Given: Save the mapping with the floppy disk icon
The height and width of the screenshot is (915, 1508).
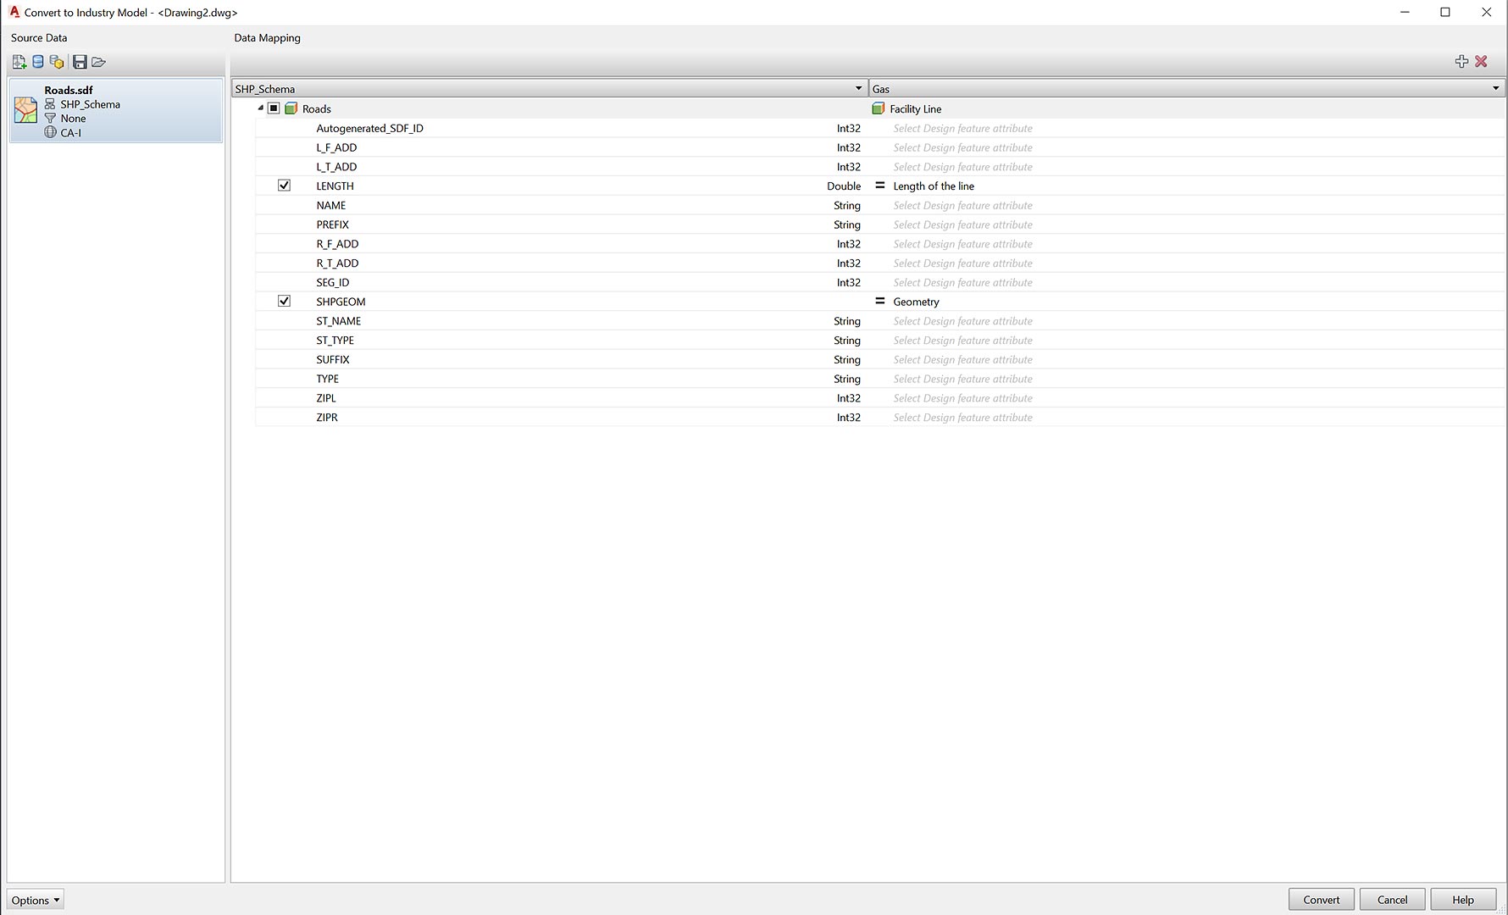Looking at the screenshot, I should pos(80,62).
